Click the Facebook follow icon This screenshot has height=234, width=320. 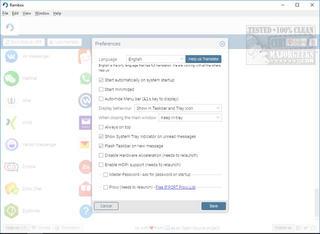[298, 228]
